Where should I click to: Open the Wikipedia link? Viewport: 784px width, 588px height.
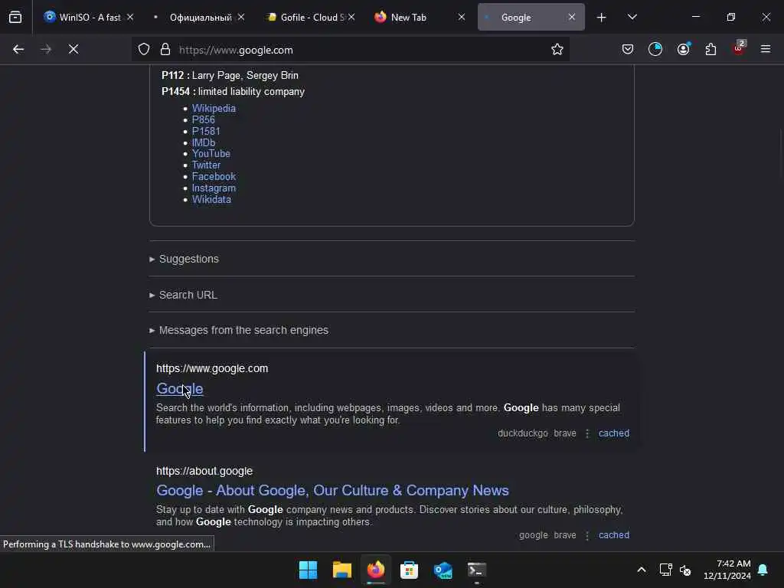pyautogui.click(x=214, y=109)
